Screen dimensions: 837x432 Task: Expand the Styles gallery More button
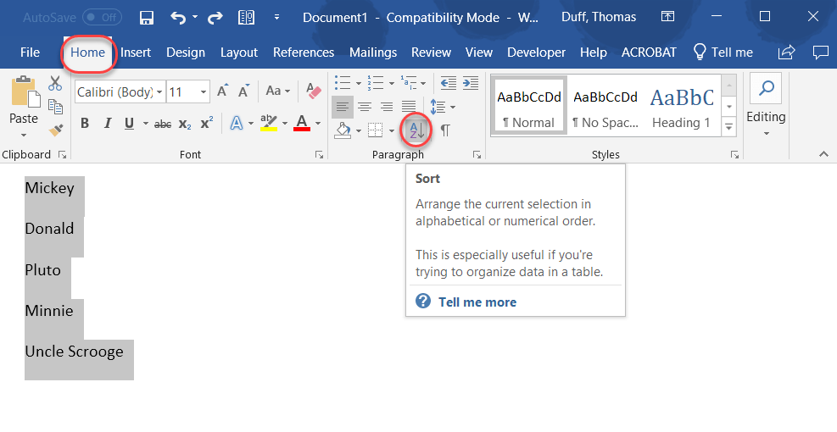[x=728, y=127]
